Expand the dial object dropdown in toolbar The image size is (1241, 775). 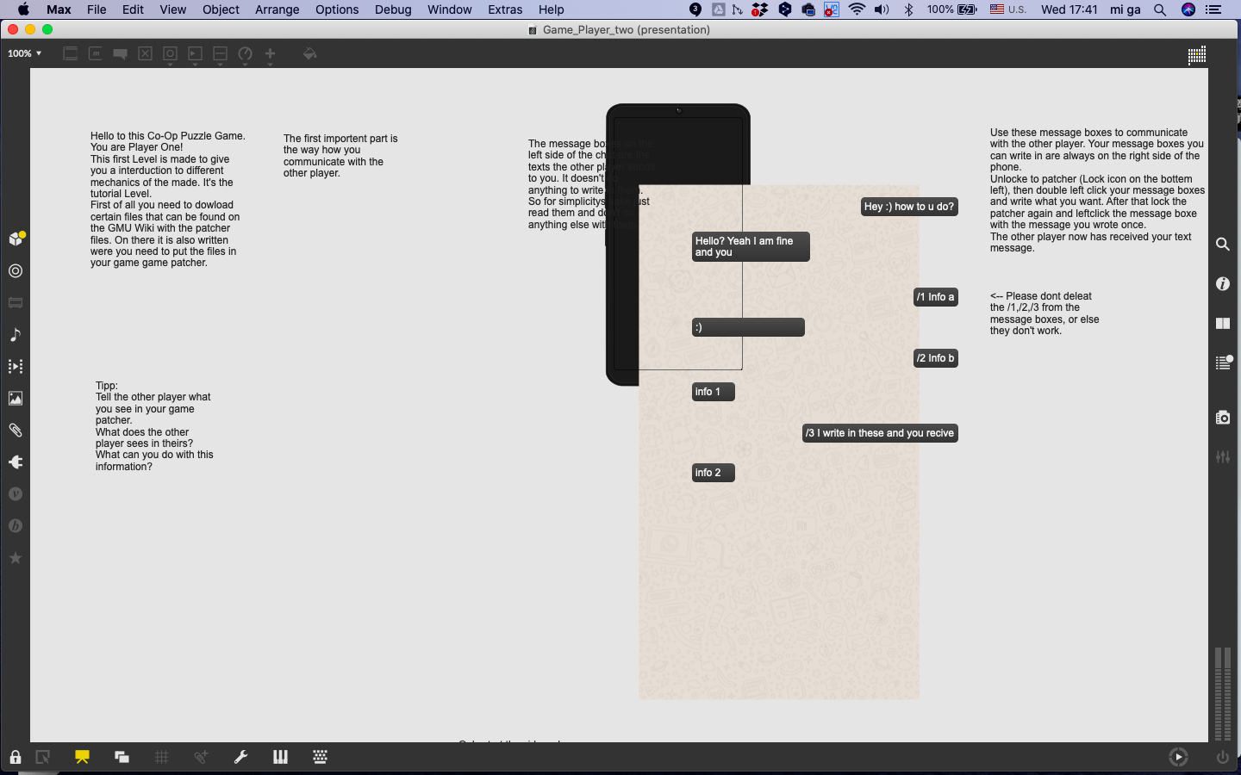click(245, 64)
